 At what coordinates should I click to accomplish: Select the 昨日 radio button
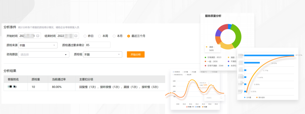[x=85, y=36]
